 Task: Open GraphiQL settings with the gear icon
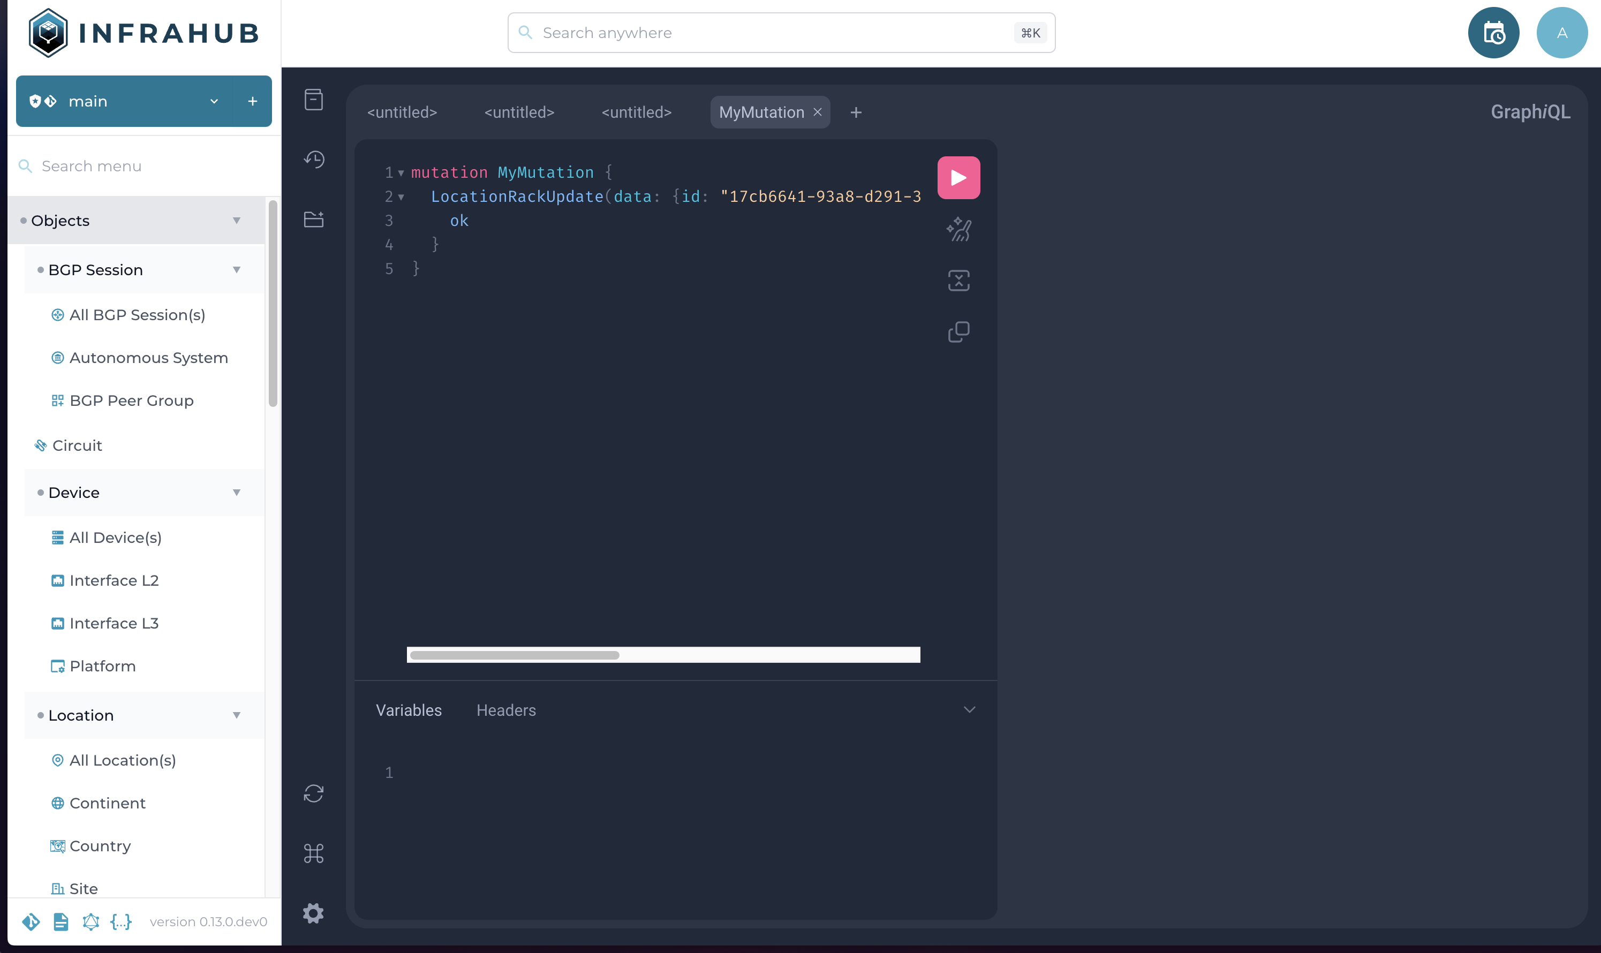pyautogui.click(x=314, y=913)
